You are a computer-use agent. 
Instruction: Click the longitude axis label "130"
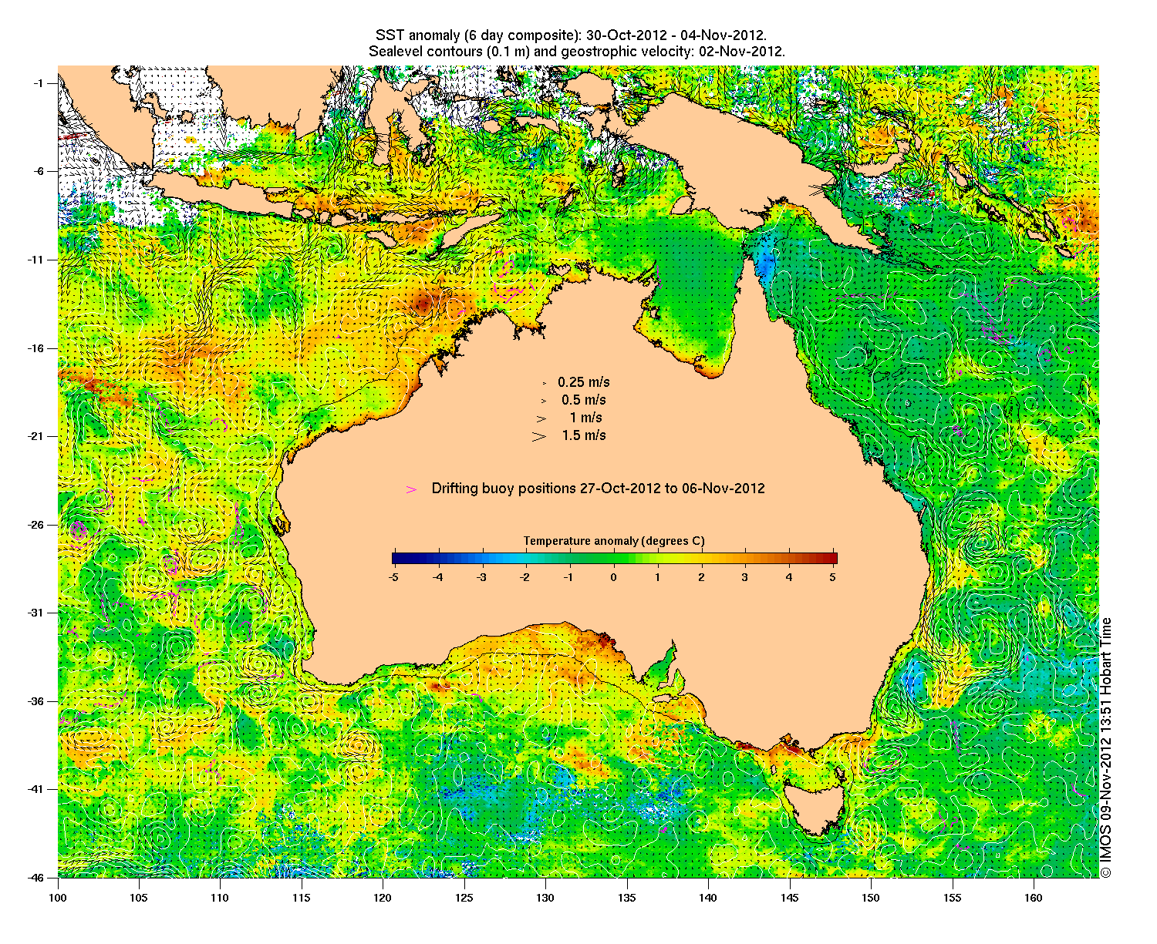point(545,897)
